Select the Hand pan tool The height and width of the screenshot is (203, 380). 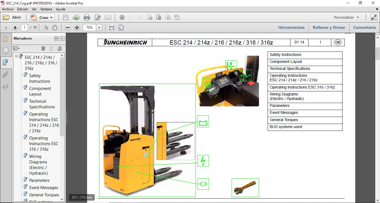[55, 28]
